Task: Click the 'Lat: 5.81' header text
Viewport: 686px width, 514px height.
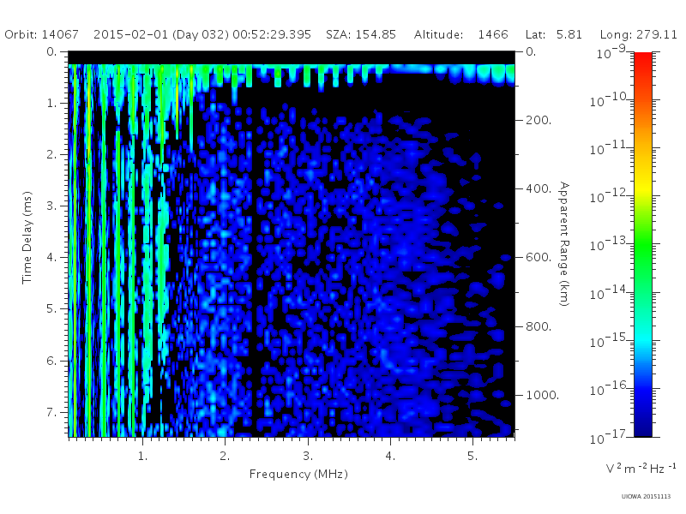Action: [554, 34]
